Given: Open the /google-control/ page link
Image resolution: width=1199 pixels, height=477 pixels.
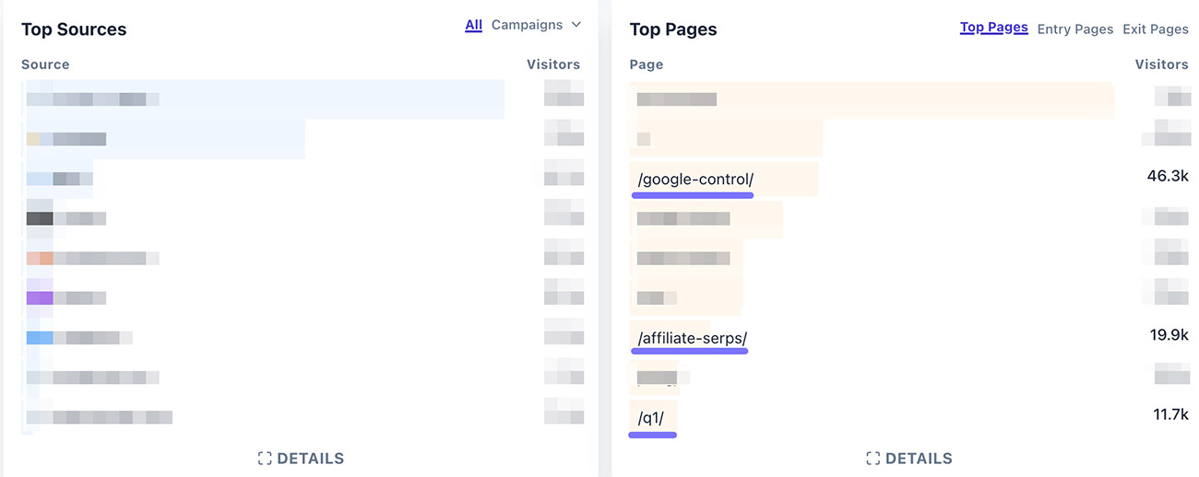Looking at the screenshot, I should click(x=695, y=180).
